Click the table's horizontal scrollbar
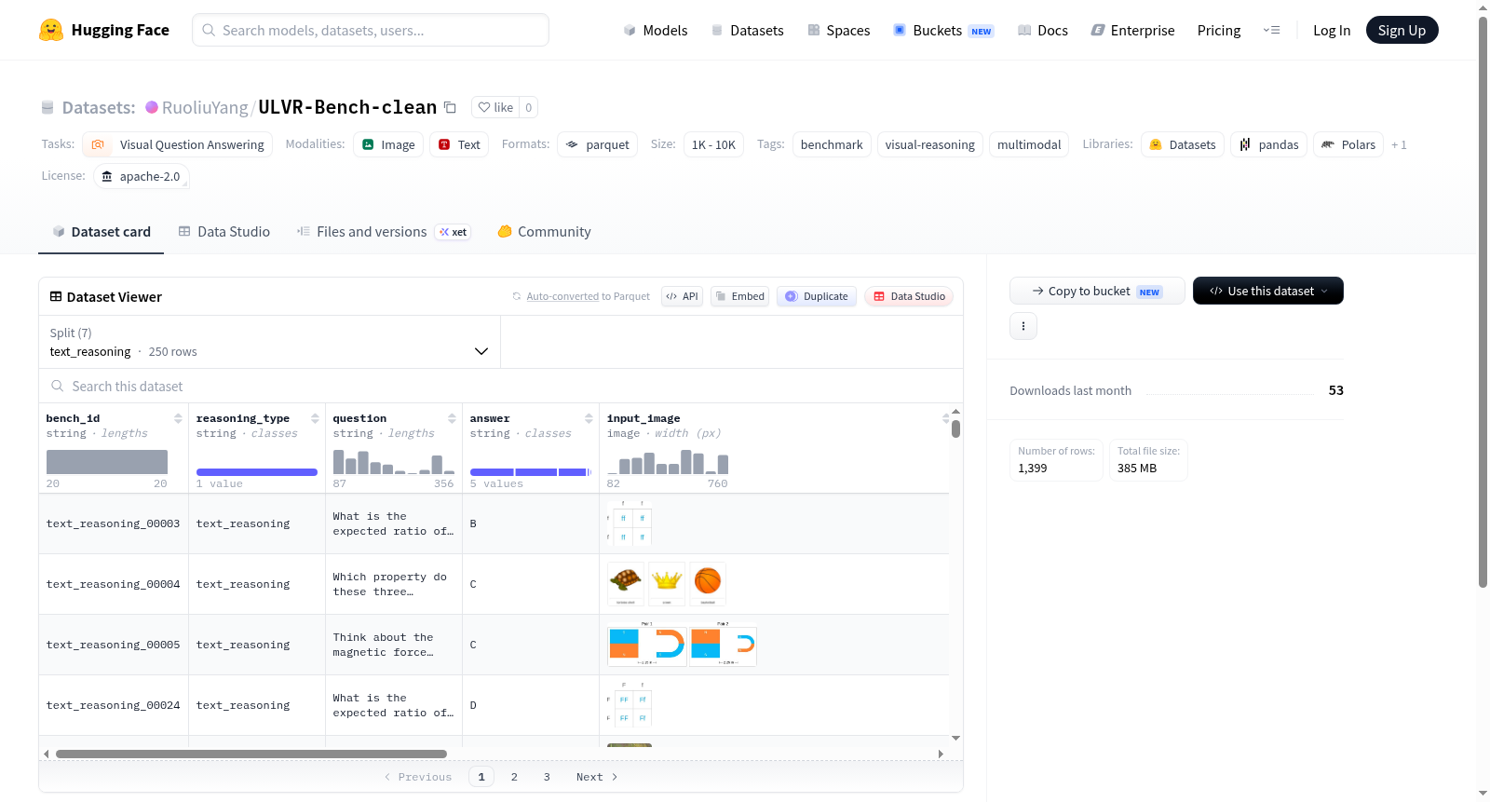The width and height of the screenshot is (1490, 802). click(251, 754)
